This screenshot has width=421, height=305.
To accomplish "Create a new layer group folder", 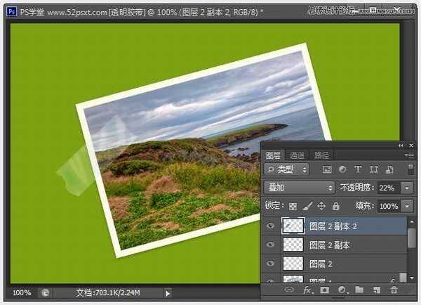I will 359,290.
